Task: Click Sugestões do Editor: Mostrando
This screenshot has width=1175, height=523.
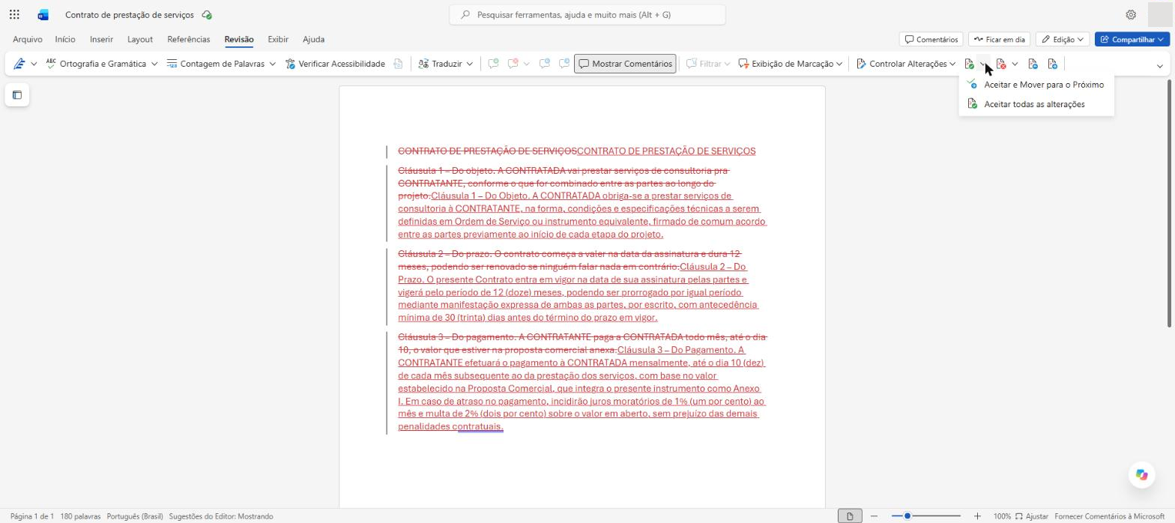Action: point(221,516)
